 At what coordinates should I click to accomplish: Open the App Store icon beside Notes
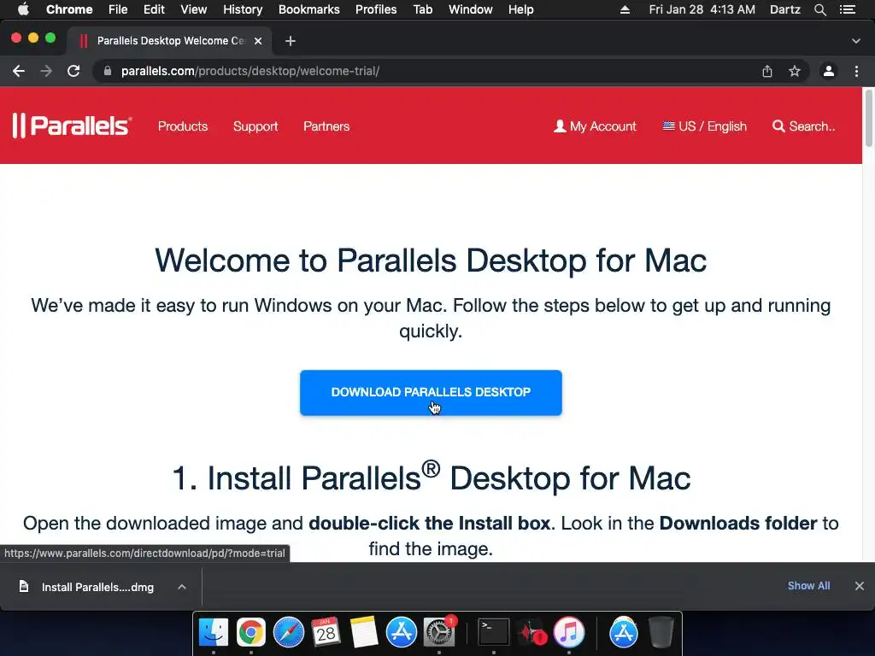coord(402,632)
